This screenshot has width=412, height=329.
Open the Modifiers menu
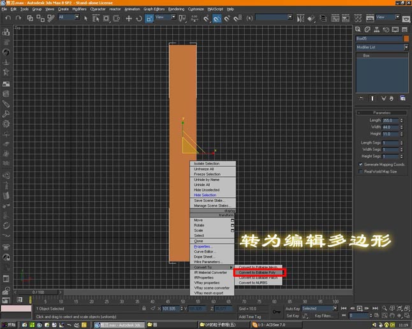pos(79,9)
